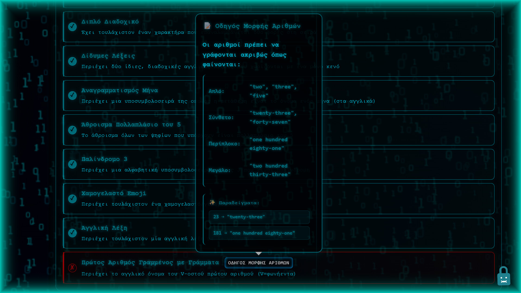
Task: Click checkmark for Χαμογελαστό Emoji rule
Action: click(x=72, y=199)
